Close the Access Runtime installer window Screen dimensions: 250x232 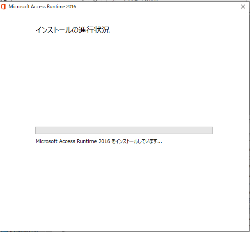pyautogui.click(x=243, y=7)
